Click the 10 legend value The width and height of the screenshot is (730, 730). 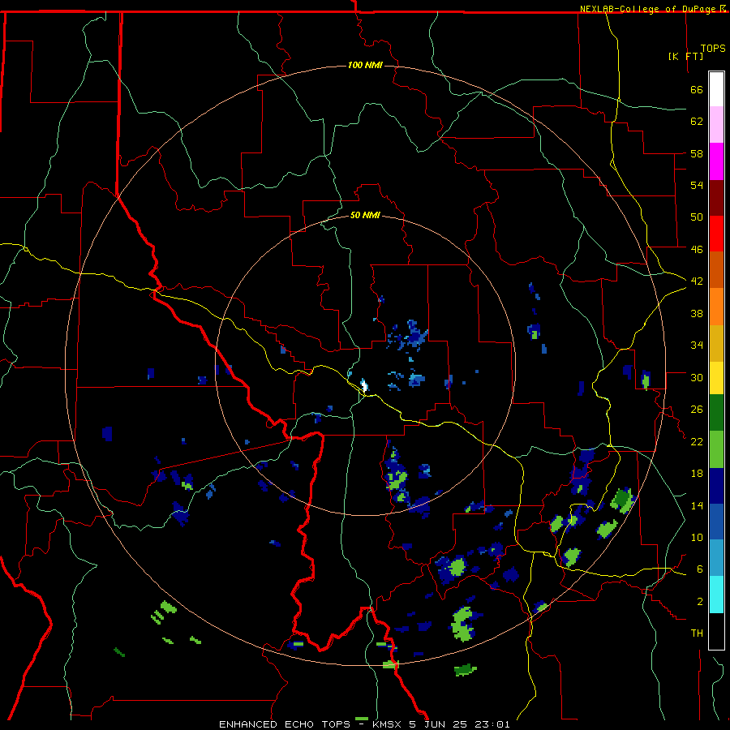pyautogui.click(x=697, y=538)
